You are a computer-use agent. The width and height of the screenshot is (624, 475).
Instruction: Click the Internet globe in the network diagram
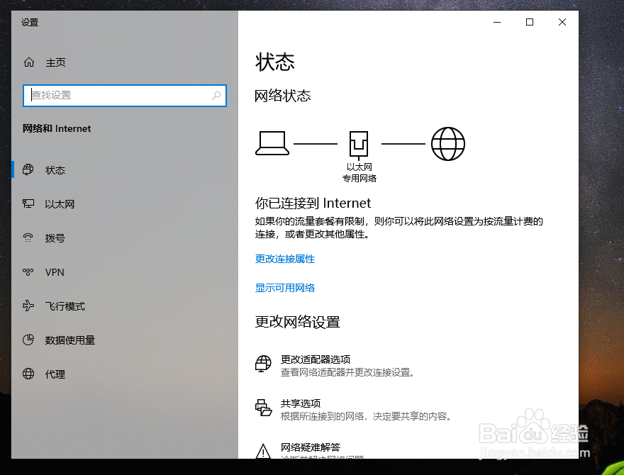pyautogui.click(x=447, y=143)
